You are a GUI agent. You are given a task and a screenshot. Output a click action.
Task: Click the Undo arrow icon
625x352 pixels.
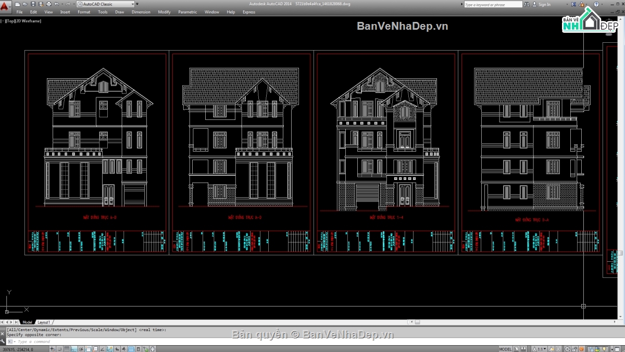point(56,4)
